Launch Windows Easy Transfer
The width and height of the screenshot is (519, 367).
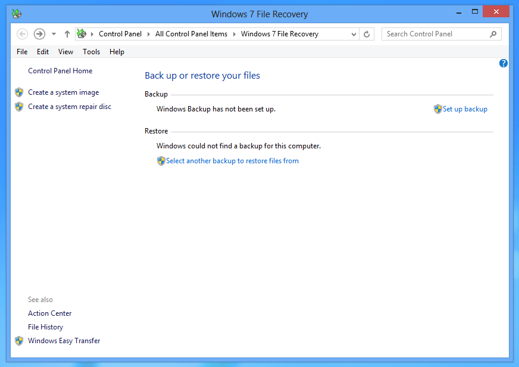(64, 341)
